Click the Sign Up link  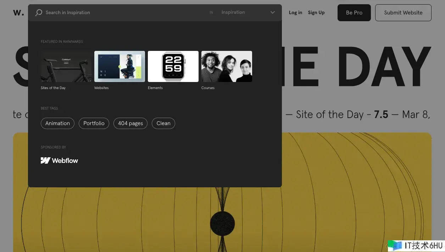(x=316, y=13)
